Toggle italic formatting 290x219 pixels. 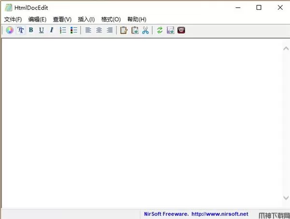(x=52, y=30)
